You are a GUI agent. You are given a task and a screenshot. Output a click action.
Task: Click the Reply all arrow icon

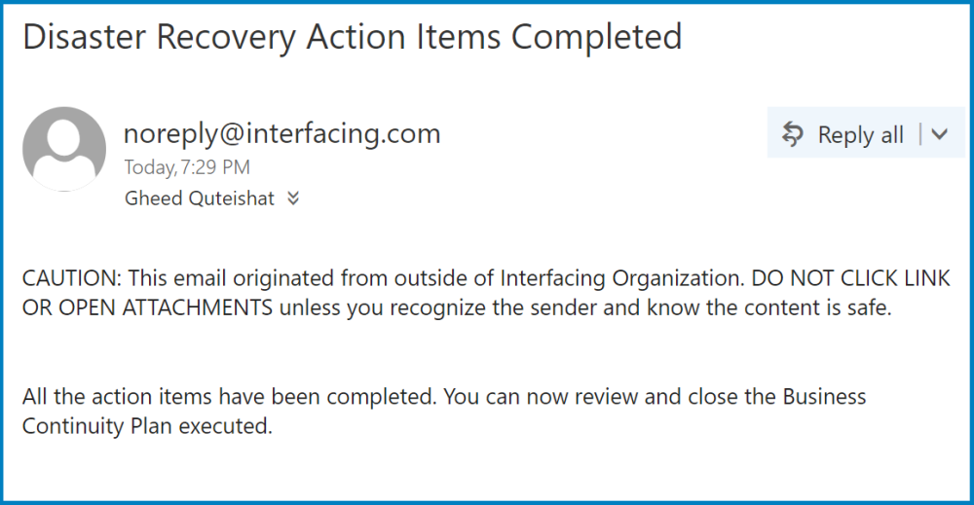pyautogui.click(x=793, y=134)
